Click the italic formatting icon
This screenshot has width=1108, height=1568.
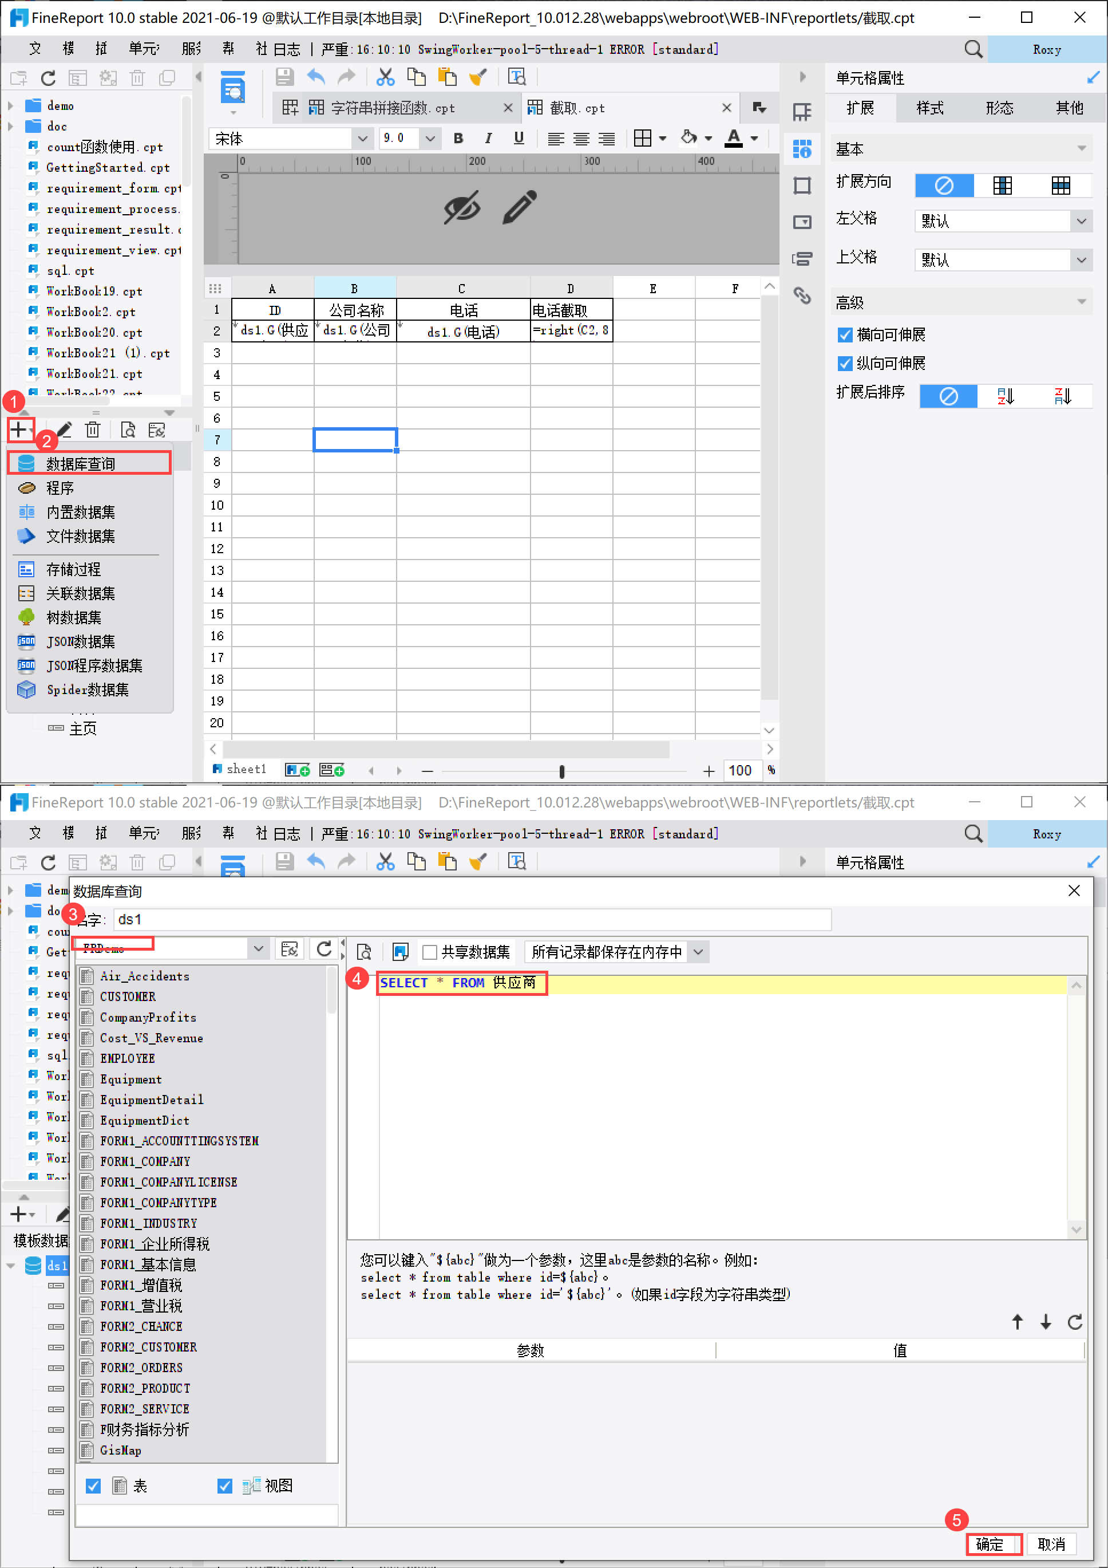coord(488,139)
